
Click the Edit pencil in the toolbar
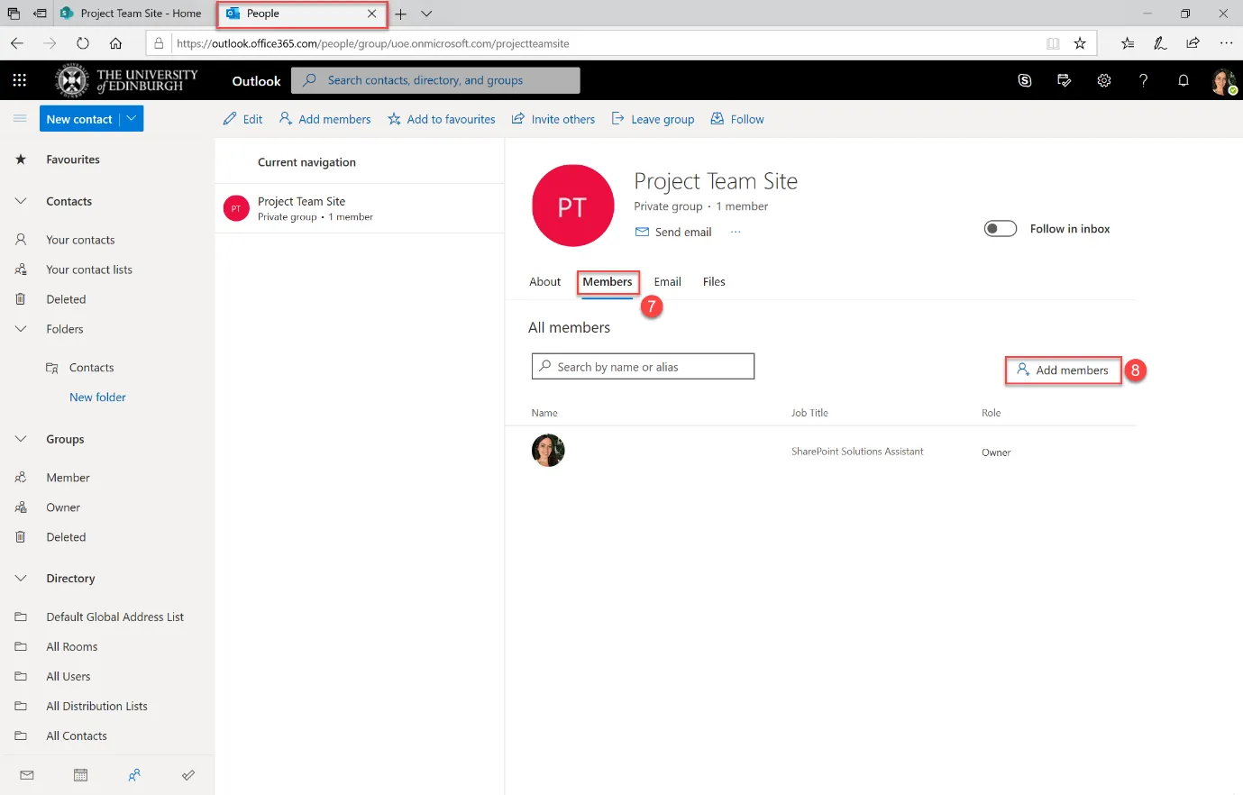242,118
